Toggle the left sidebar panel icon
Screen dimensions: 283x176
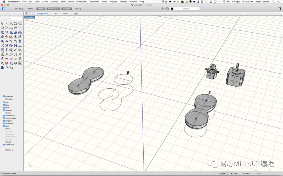coord(3,9)
